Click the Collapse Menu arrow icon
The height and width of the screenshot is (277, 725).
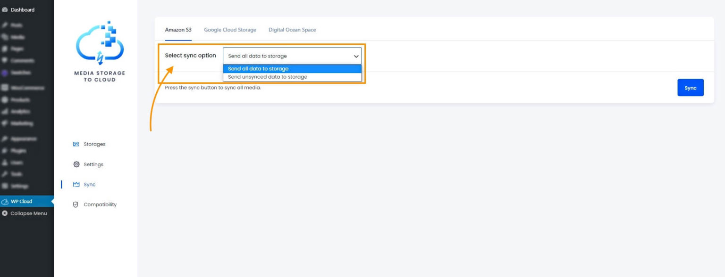tap(5, 213)
